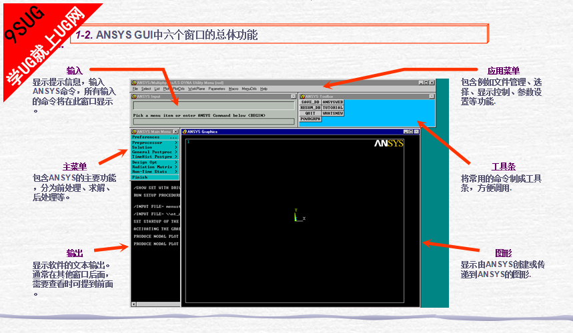Click the '/SHOW SET WITH DRI' output line
Image resolution: width=573 pixels, height=333 pixels.
[x=157, y=188]
